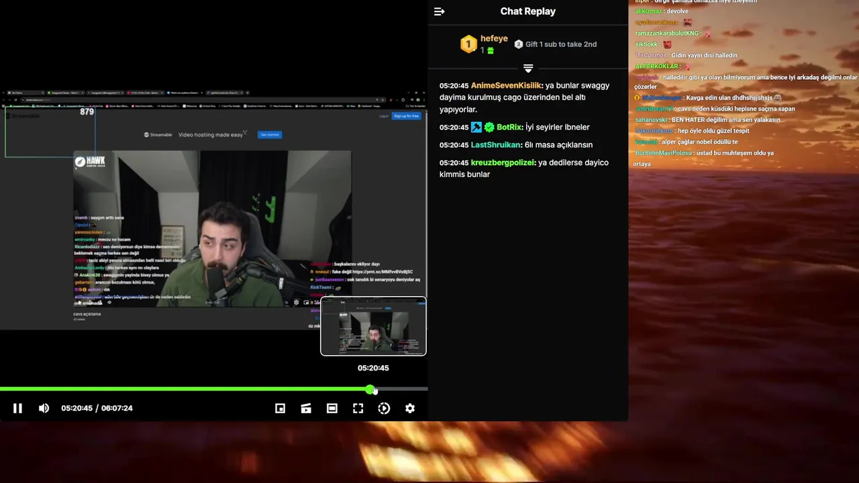Image resolution: width=859 pixels, height=483 pixels.
Task: Click message '6lı masa açıklansın'
Action: pyautogui.click(x=558, y=145)
